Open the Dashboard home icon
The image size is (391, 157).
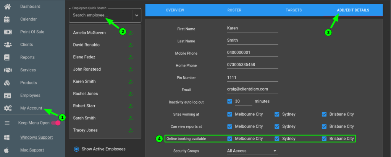[8, 6]
